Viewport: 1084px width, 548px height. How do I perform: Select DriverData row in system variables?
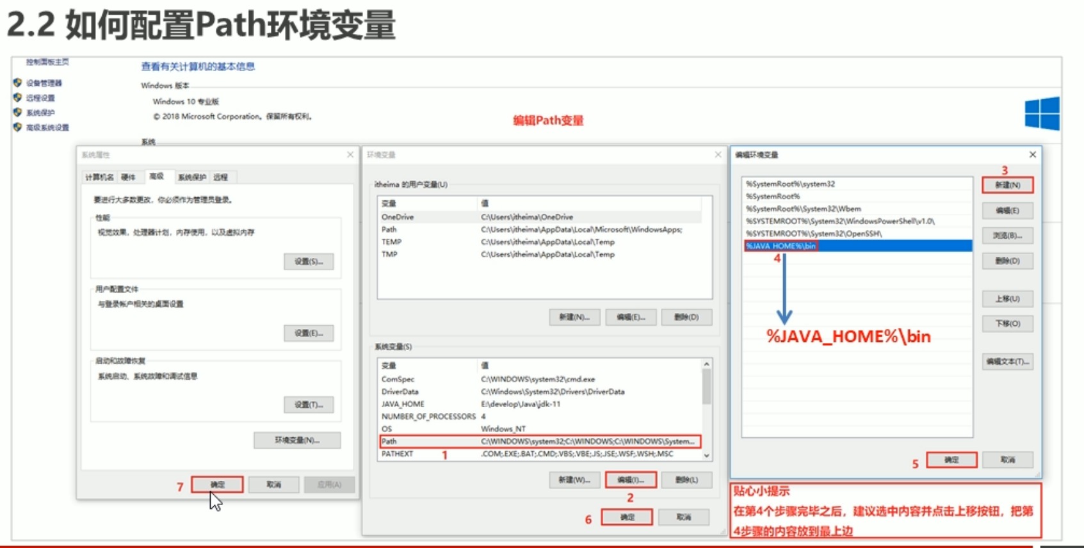pyautogui.click(x=540, y=391)
